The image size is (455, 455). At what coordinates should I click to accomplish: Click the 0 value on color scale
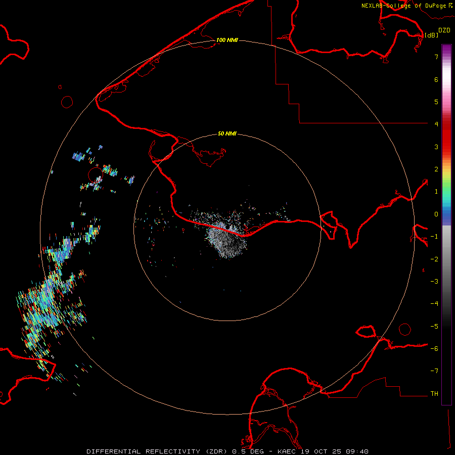[436, 214]
